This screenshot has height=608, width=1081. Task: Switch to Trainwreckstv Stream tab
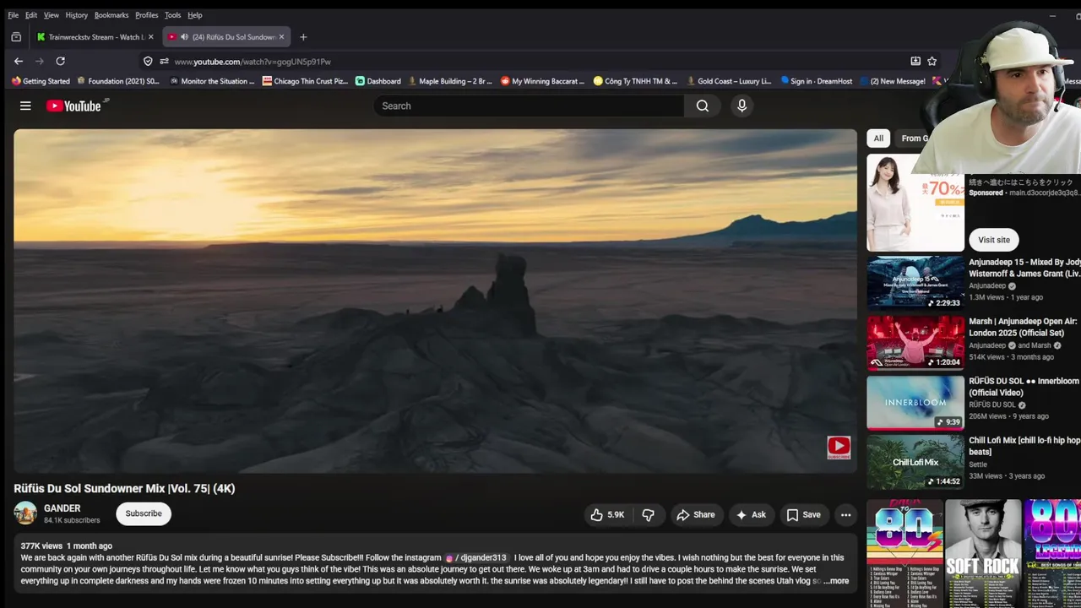pyautogui.click(x=94, y=37)
